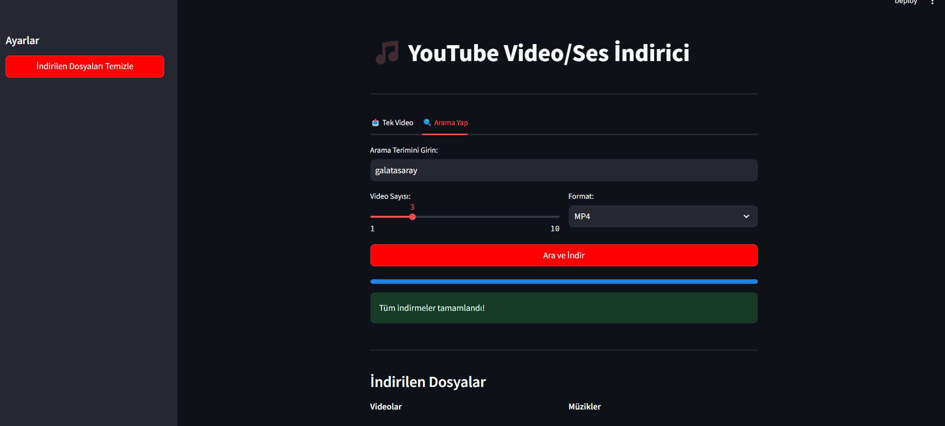Click the Ayarlar sidebar heading

click(x=23, y=41)
